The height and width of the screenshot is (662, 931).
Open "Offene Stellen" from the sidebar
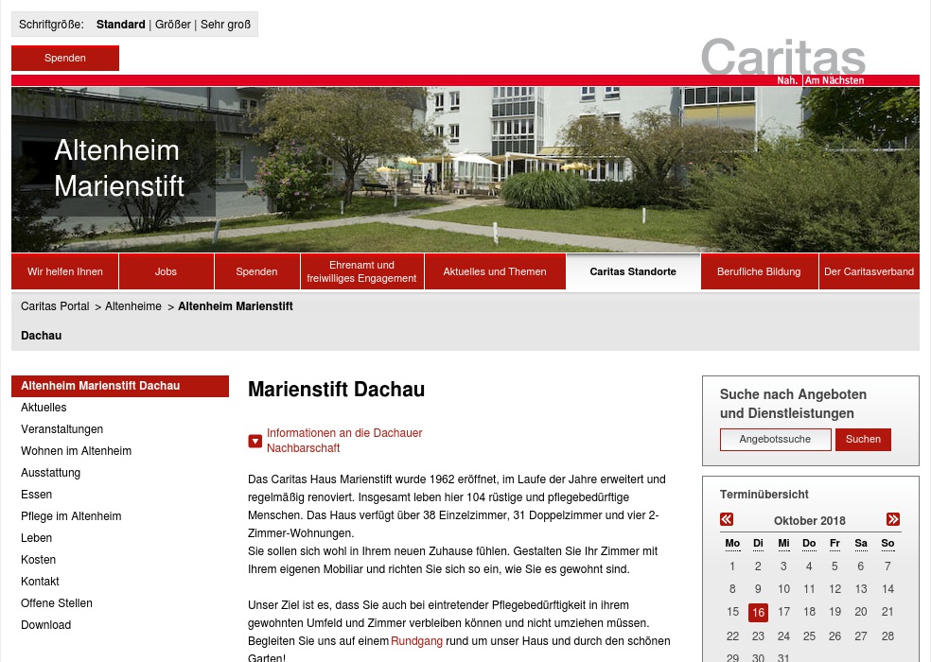click(x=57, y=603)
